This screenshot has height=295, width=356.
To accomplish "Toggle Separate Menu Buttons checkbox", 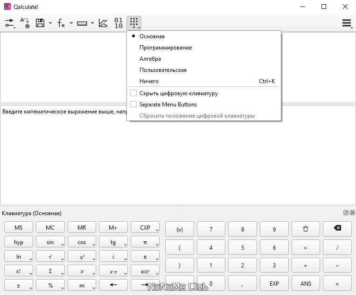I will 133,105.
